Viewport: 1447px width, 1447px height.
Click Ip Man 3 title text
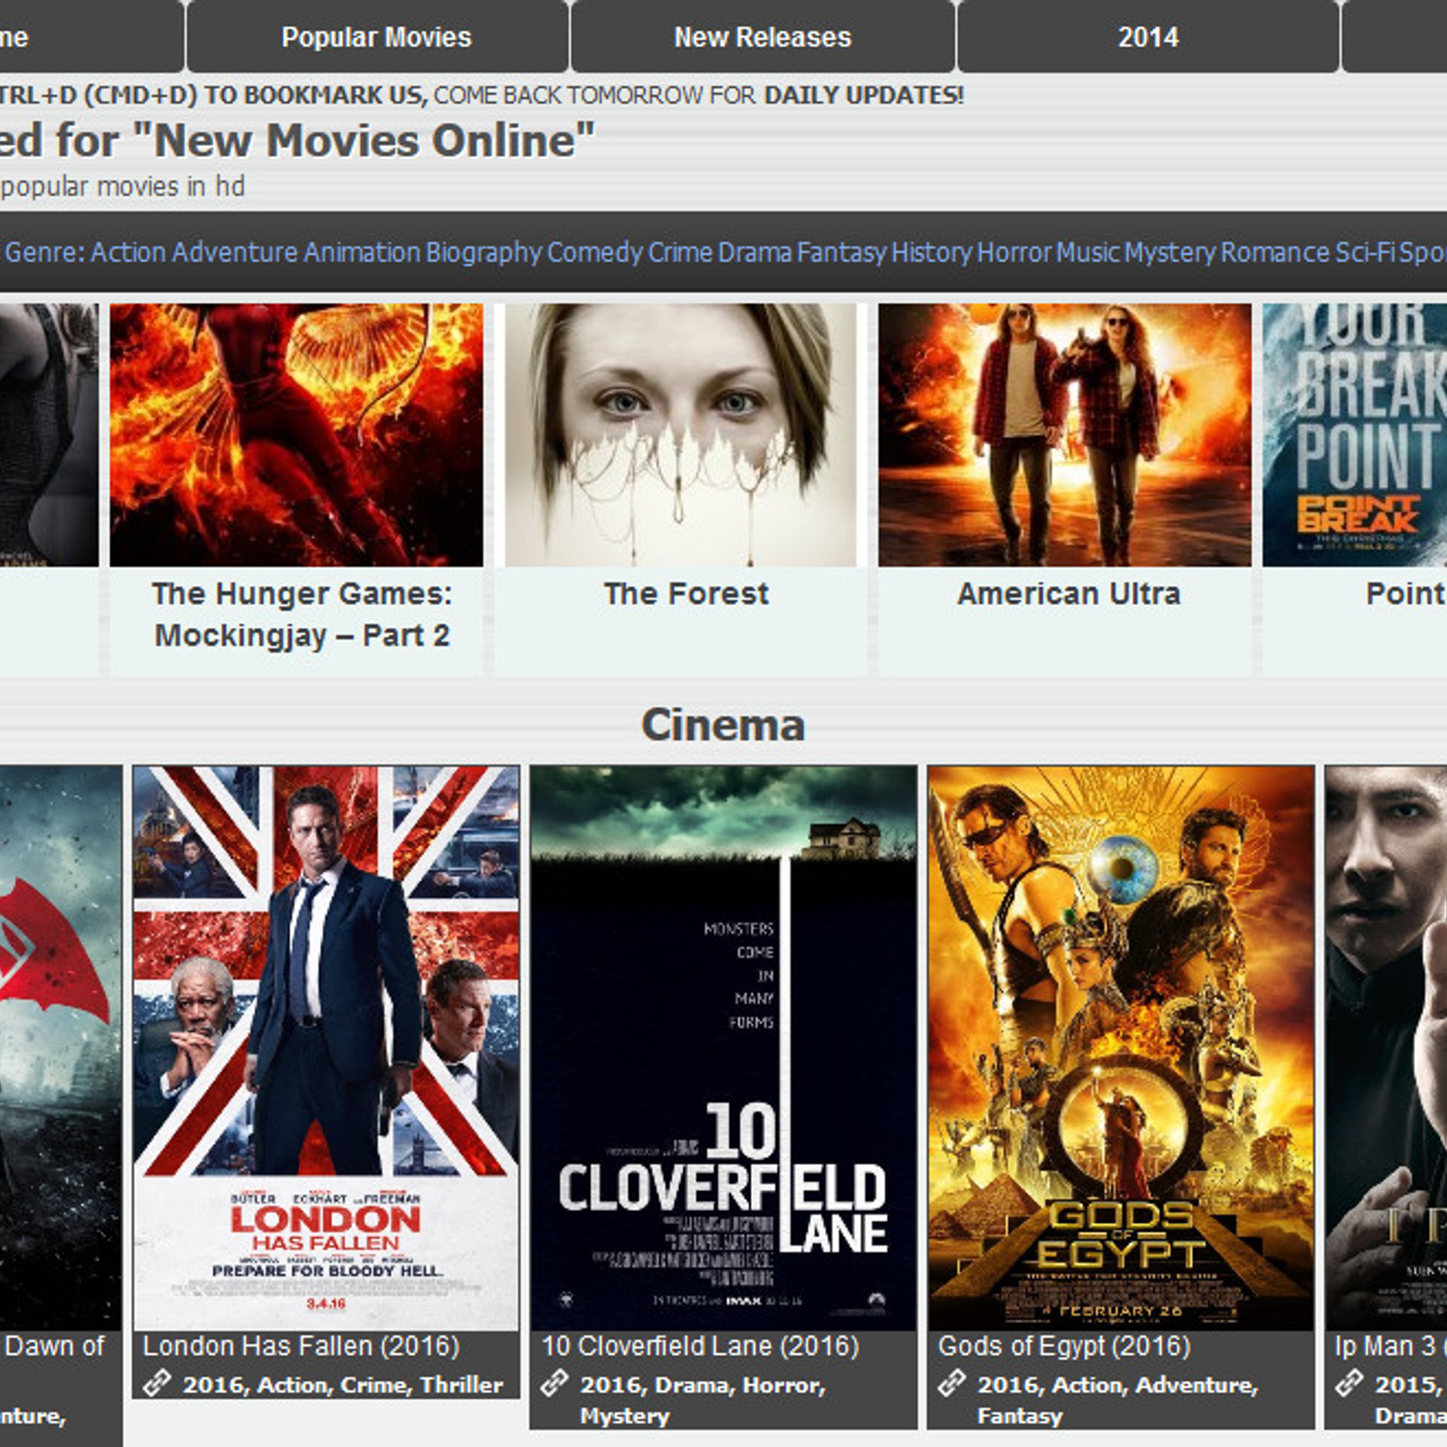click(x=1390, y=1347)
